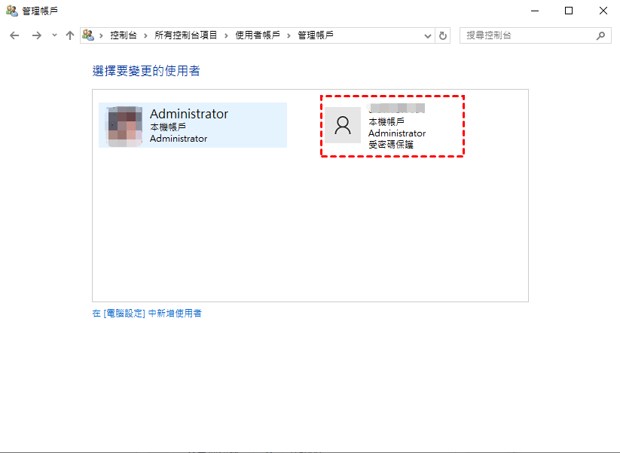Open the recent locations dropdown chevron

tap(54, 35)
